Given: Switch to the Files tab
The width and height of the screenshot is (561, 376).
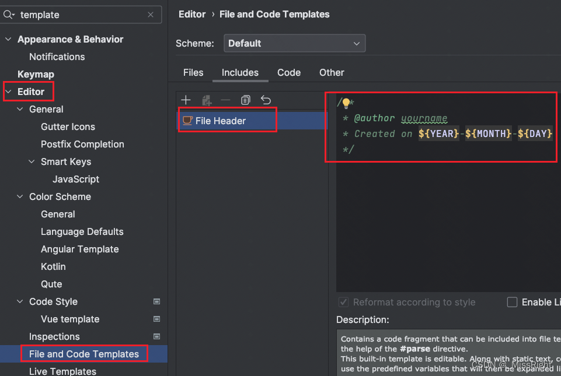Looking at the screenshot, I should [x=193, y=72].
